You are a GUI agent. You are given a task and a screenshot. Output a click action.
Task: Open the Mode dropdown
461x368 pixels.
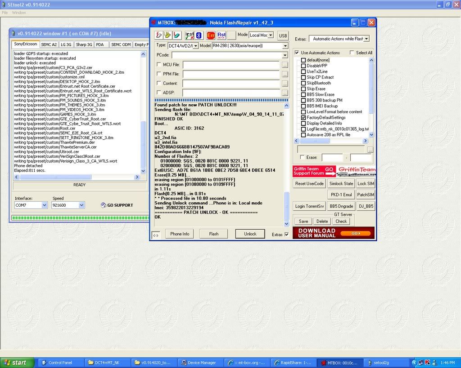(x=271, y=35)
